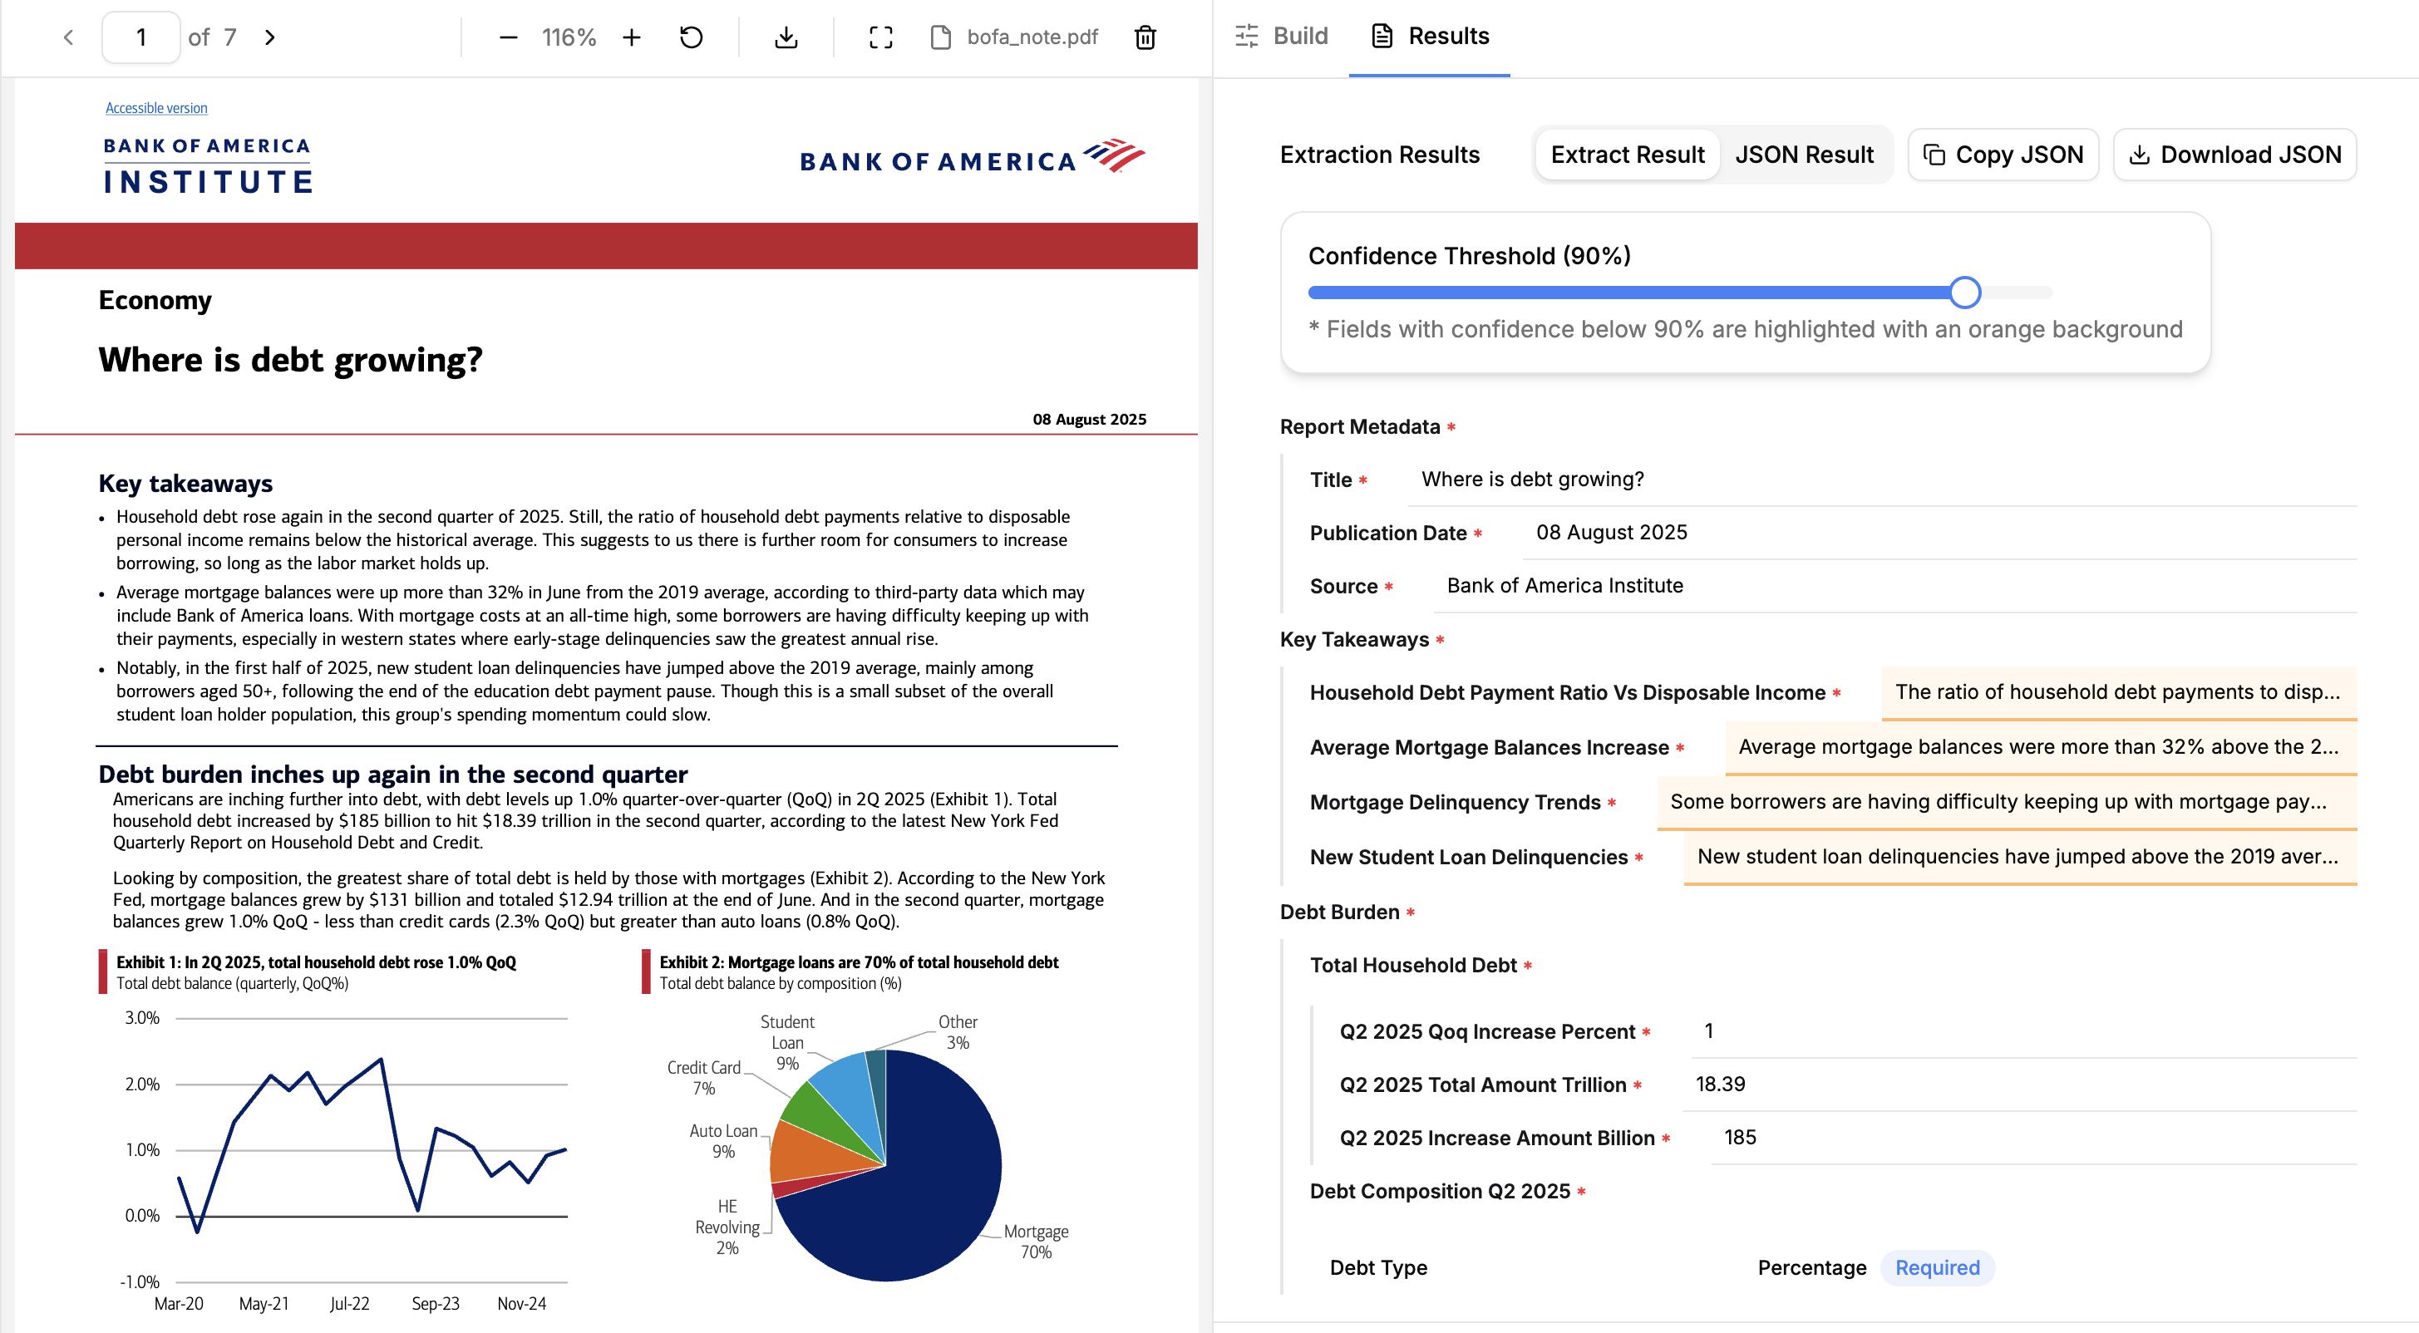Screen dimensions: 2419x1333
Task: Open the Results tab
Action: coord(1429,37)
